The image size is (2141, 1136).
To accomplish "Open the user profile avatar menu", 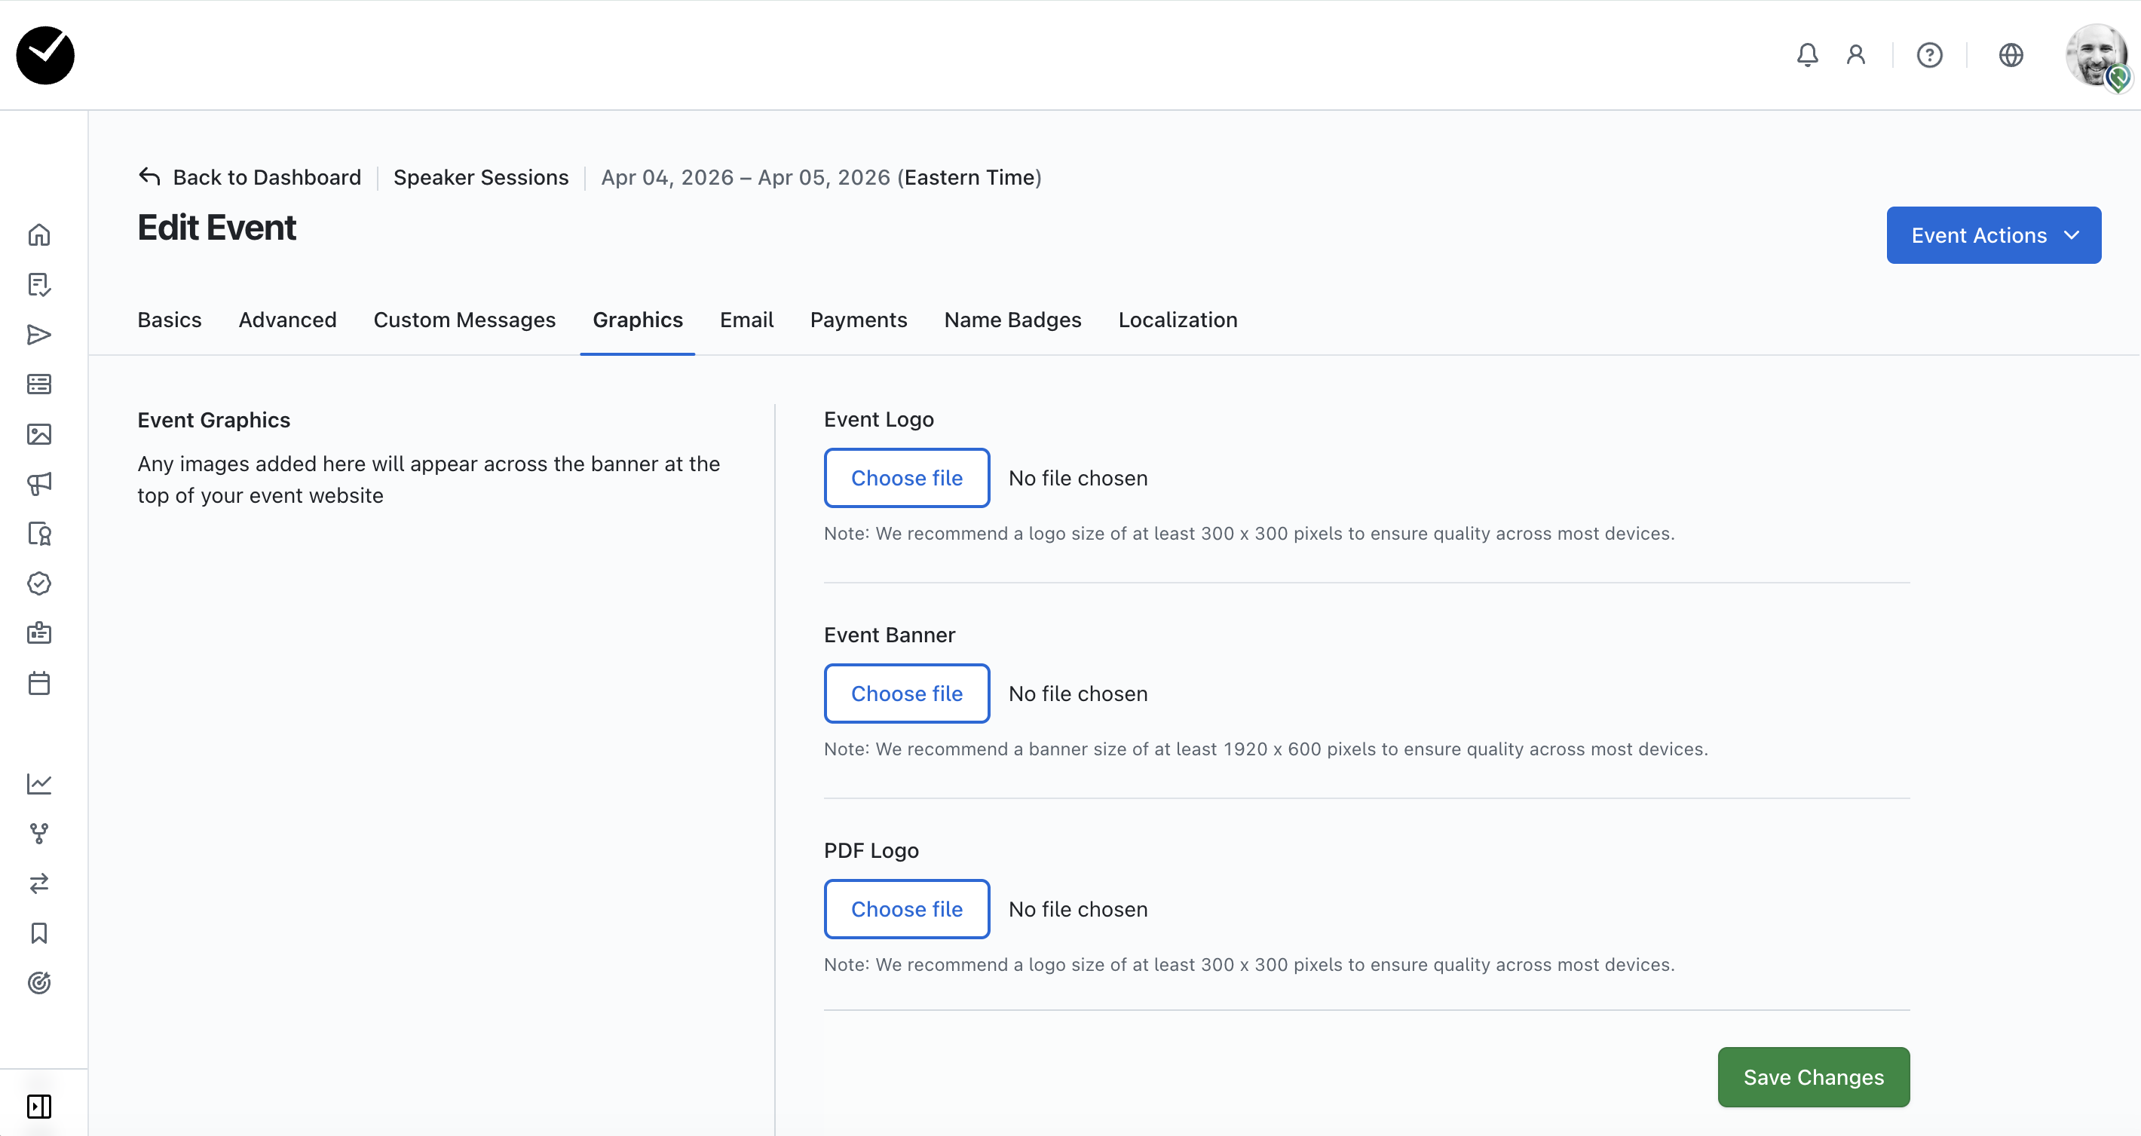I will point(2095,55).
